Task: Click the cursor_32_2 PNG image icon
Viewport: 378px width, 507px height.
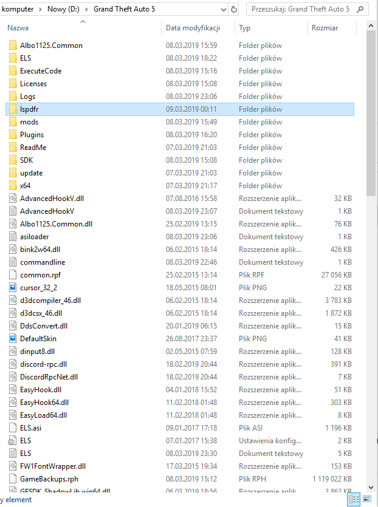Action: coord(13,288)
